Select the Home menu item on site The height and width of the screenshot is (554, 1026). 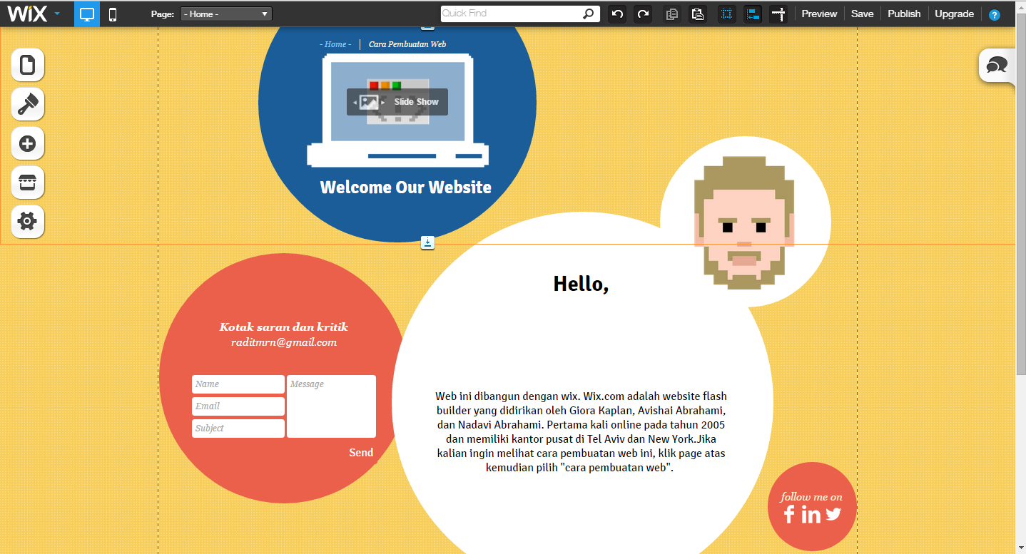(335, 44)
